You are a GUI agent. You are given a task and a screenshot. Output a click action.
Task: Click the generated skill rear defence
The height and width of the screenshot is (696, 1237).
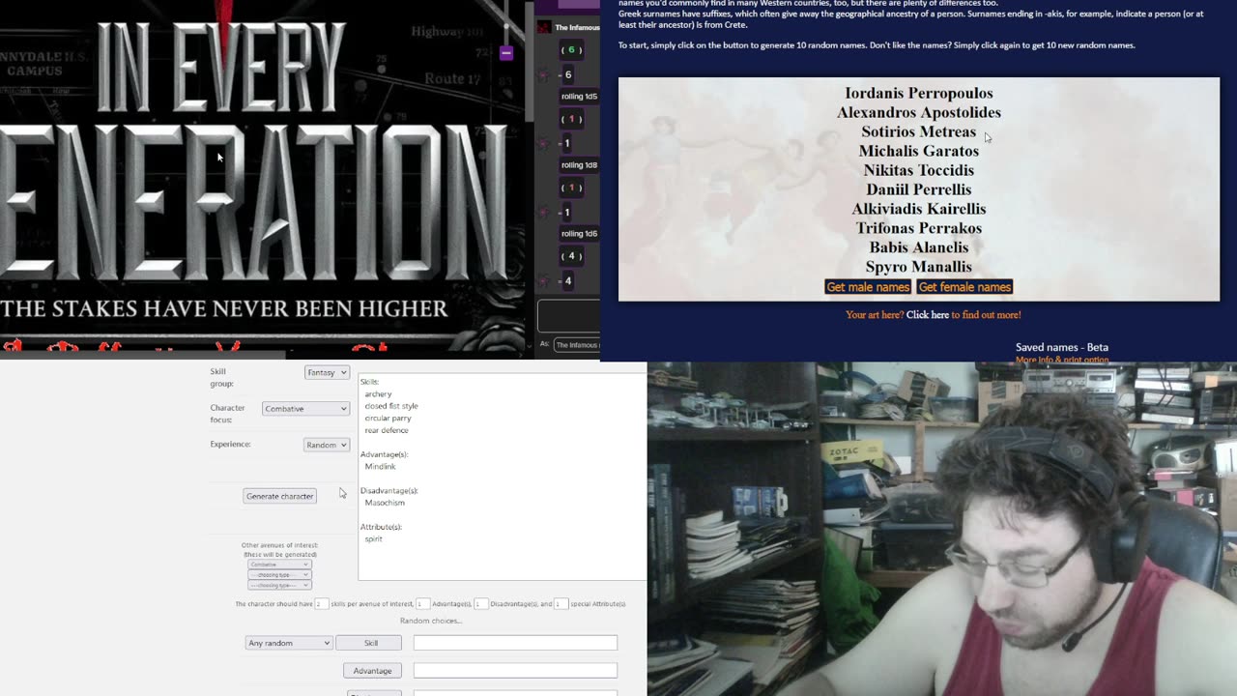[x=387, y=430]
